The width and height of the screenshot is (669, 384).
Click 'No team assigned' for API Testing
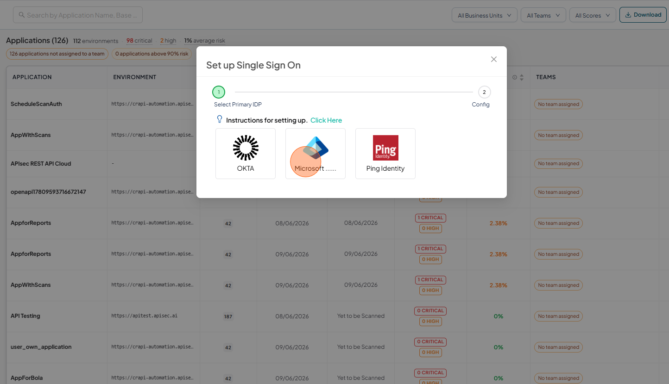coord(558,316)
